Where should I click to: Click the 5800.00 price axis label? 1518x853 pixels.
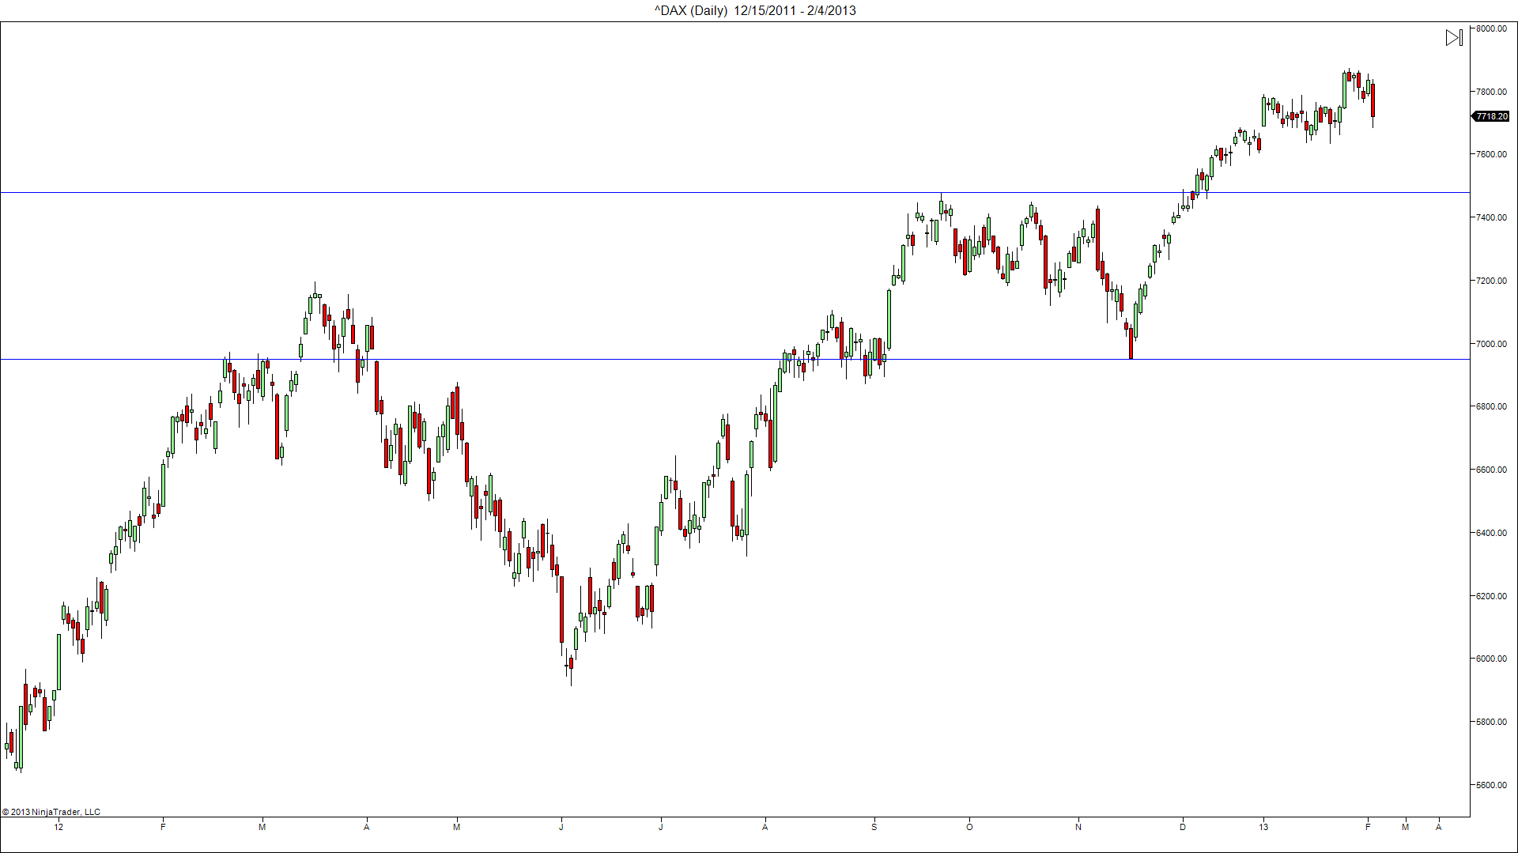tap(1491, 722)
